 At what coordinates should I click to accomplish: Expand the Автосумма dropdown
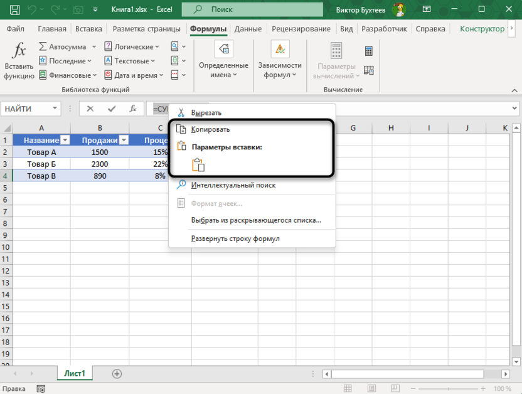(93, 46)
